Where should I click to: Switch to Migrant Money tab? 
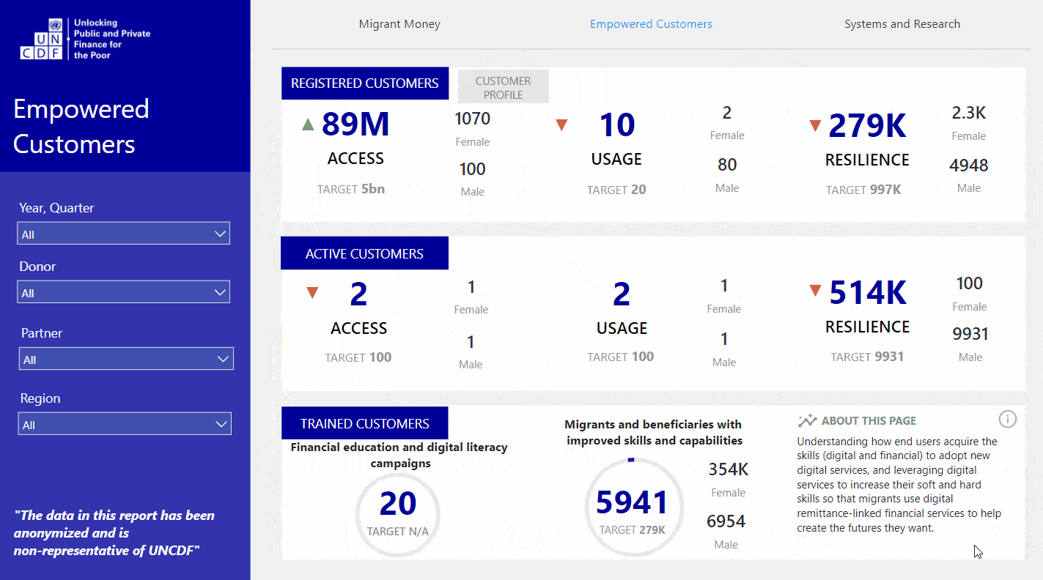[x=399, y=24]
